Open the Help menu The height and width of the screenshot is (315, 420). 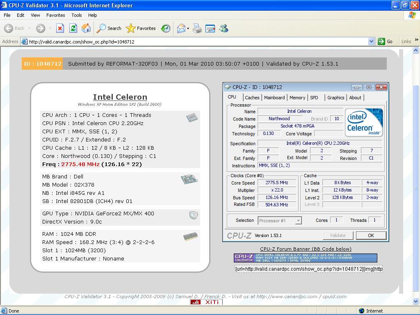pyautogui.click(x=92, y=15)
